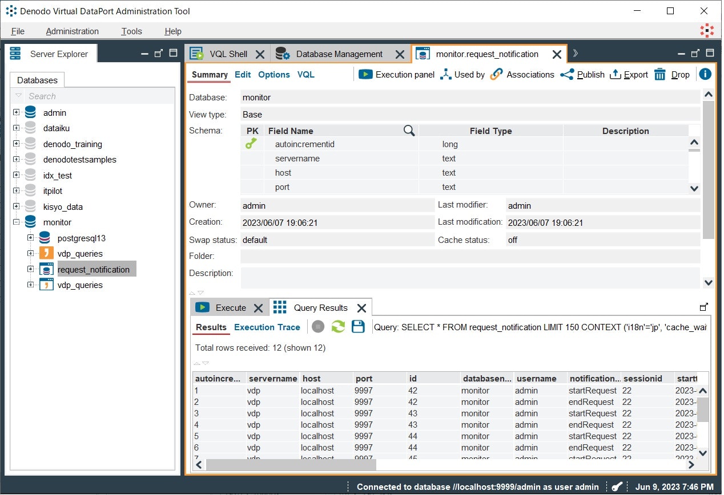Image resolution: width=724 pixels, height=495 pixels.
Task: Click the Databases tab in Server Explorer
Action: tap(37, 80)
